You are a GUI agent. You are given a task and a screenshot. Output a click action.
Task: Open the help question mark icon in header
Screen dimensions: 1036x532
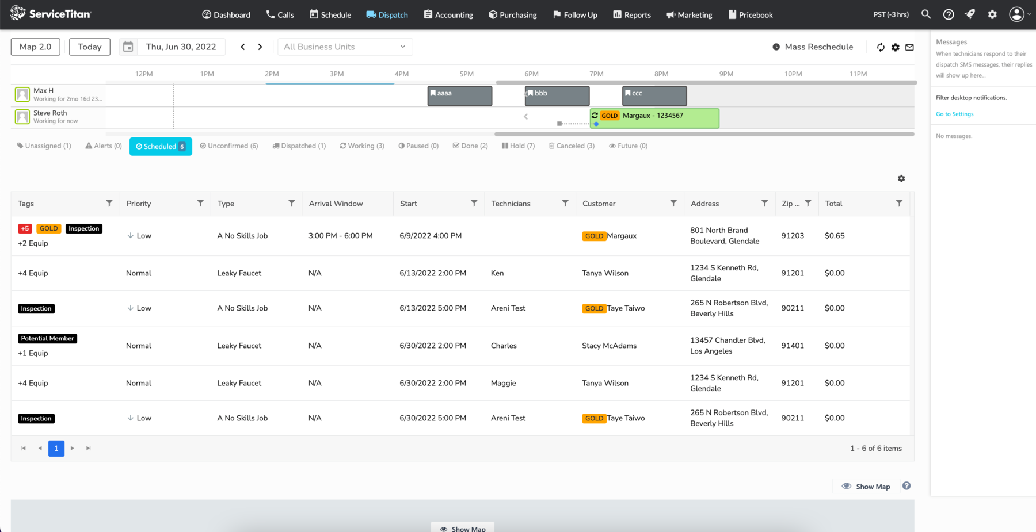click(x=949, y=14)
